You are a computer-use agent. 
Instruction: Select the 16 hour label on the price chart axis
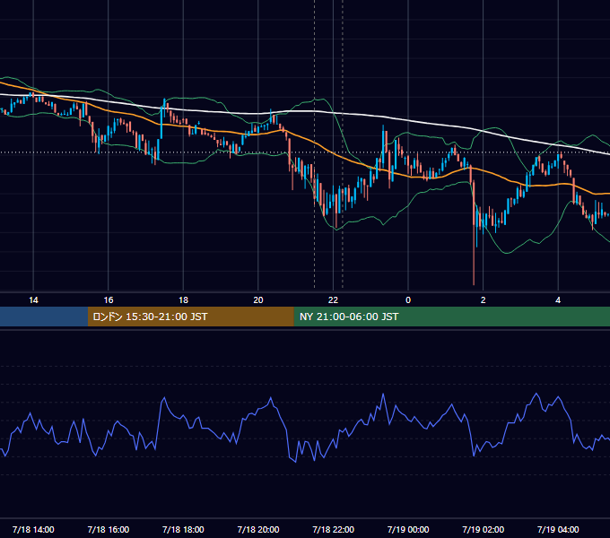[x=109, y=300]
